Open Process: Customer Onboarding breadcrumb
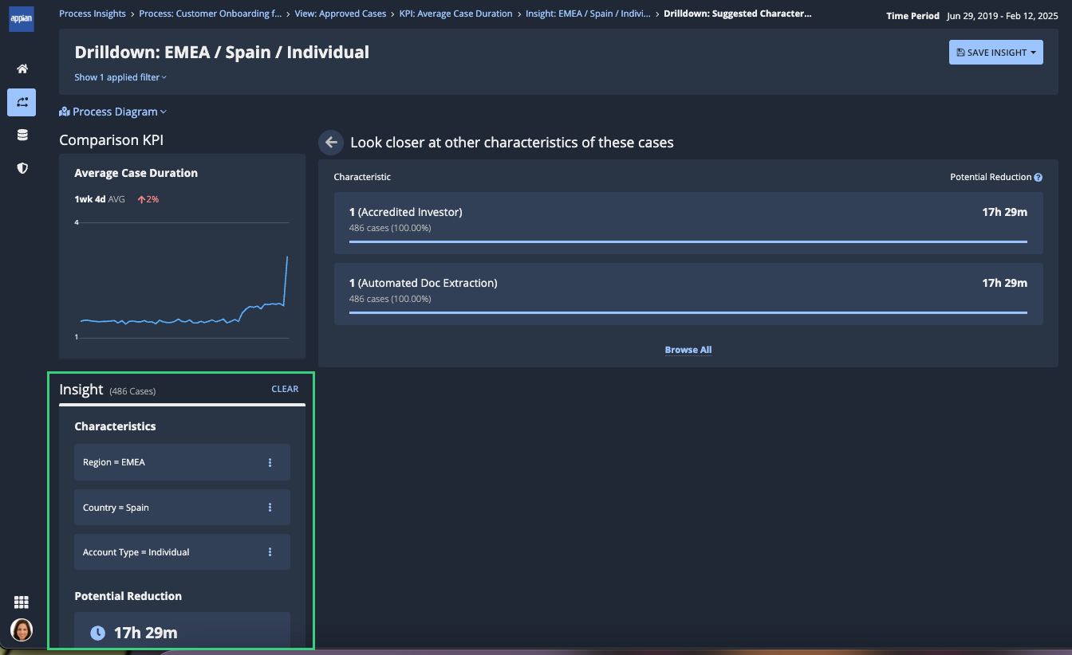1072x655 pixels. [x=211, y=14]
